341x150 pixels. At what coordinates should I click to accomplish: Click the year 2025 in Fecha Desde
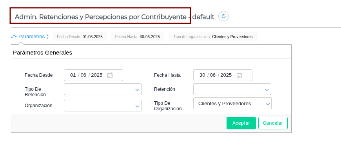pos(97,75)
